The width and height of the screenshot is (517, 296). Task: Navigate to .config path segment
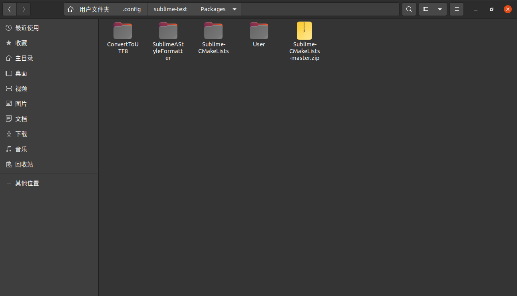tap(132, 9)
